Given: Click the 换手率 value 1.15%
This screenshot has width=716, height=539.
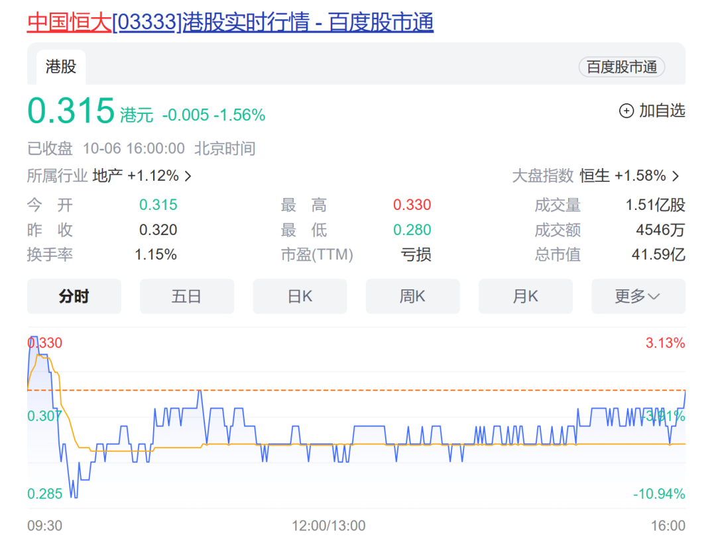Looking at the screenshot, I should click(156, 254).
